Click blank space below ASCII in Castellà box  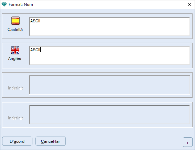coord(110,30)
